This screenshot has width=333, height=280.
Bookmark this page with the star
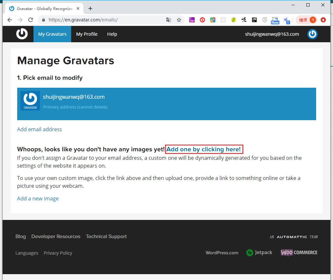(179, 20)
